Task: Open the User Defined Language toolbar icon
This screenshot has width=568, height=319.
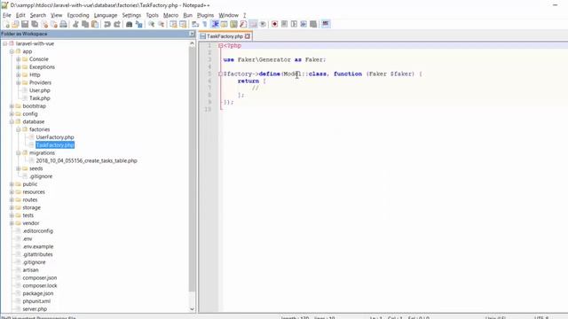Action: (225, 24)
